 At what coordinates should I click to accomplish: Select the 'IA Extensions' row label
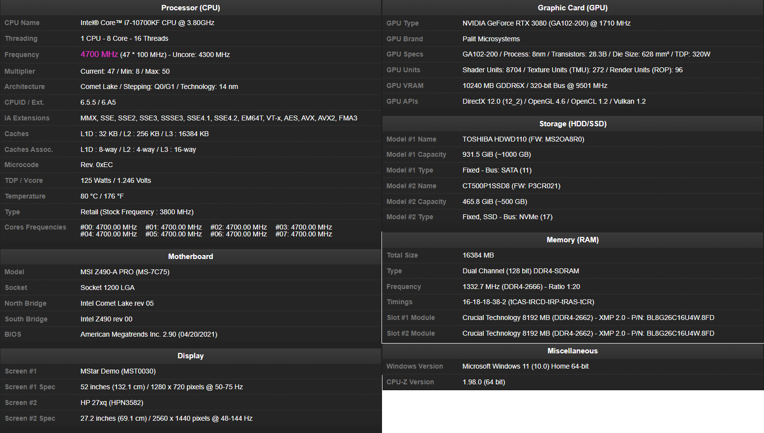tap(27, 118)
